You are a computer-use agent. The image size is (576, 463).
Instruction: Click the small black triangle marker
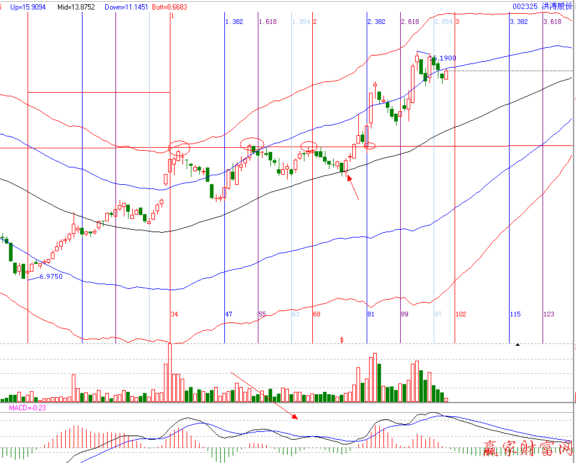(517, 344)
